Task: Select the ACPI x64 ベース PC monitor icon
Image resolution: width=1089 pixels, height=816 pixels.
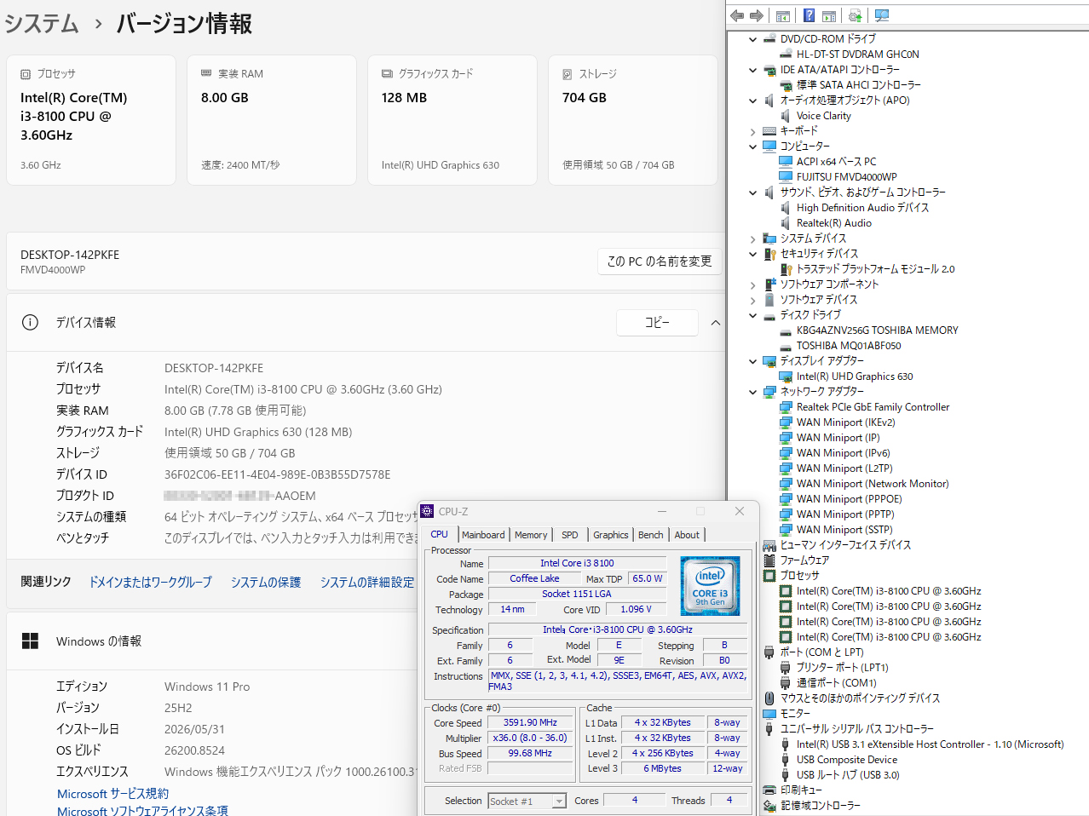Action: point(786,162)
